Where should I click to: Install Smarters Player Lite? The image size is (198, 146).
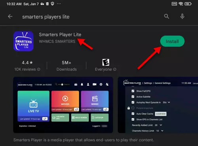tap(172, 41)
